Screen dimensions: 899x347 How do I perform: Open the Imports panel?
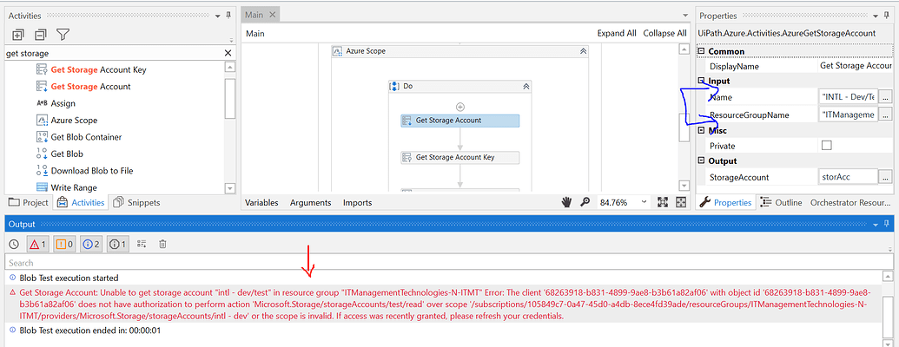point(357,203)
